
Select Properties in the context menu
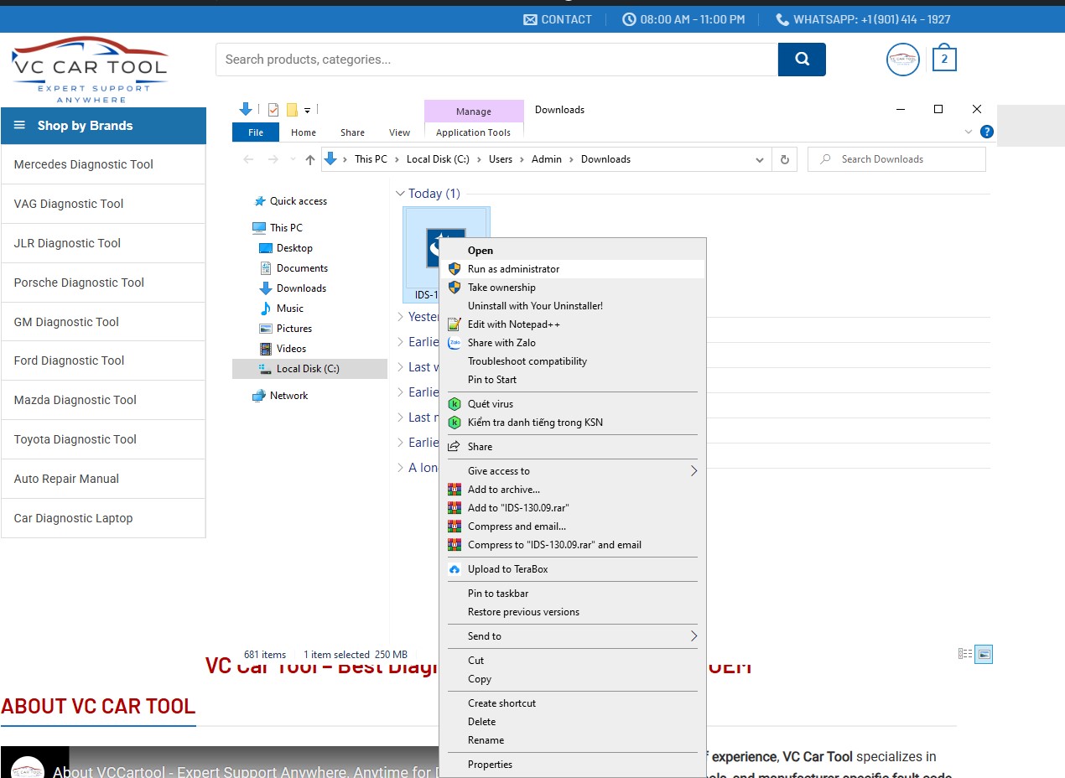coord(490,765)
